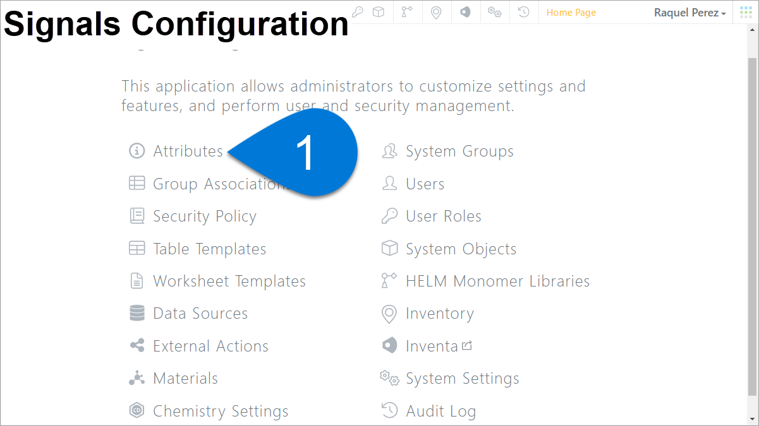The width and height of the screenshot is (759, 426).
Task: Click the gears icon in the top toolbar
Action: tap(494, 12)
